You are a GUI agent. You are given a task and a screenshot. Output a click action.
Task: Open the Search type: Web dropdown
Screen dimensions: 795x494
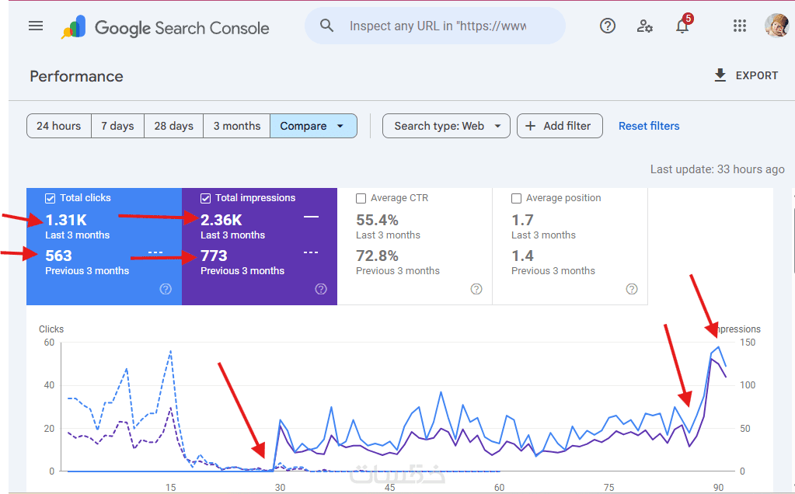[x=446, y=126]
